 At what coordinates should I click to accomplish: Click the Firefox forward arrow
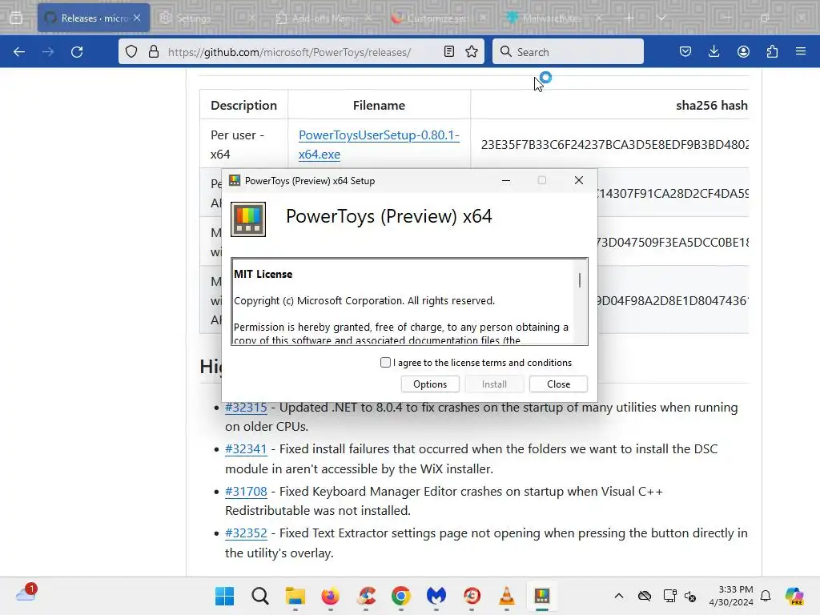(x=48, y=52)
